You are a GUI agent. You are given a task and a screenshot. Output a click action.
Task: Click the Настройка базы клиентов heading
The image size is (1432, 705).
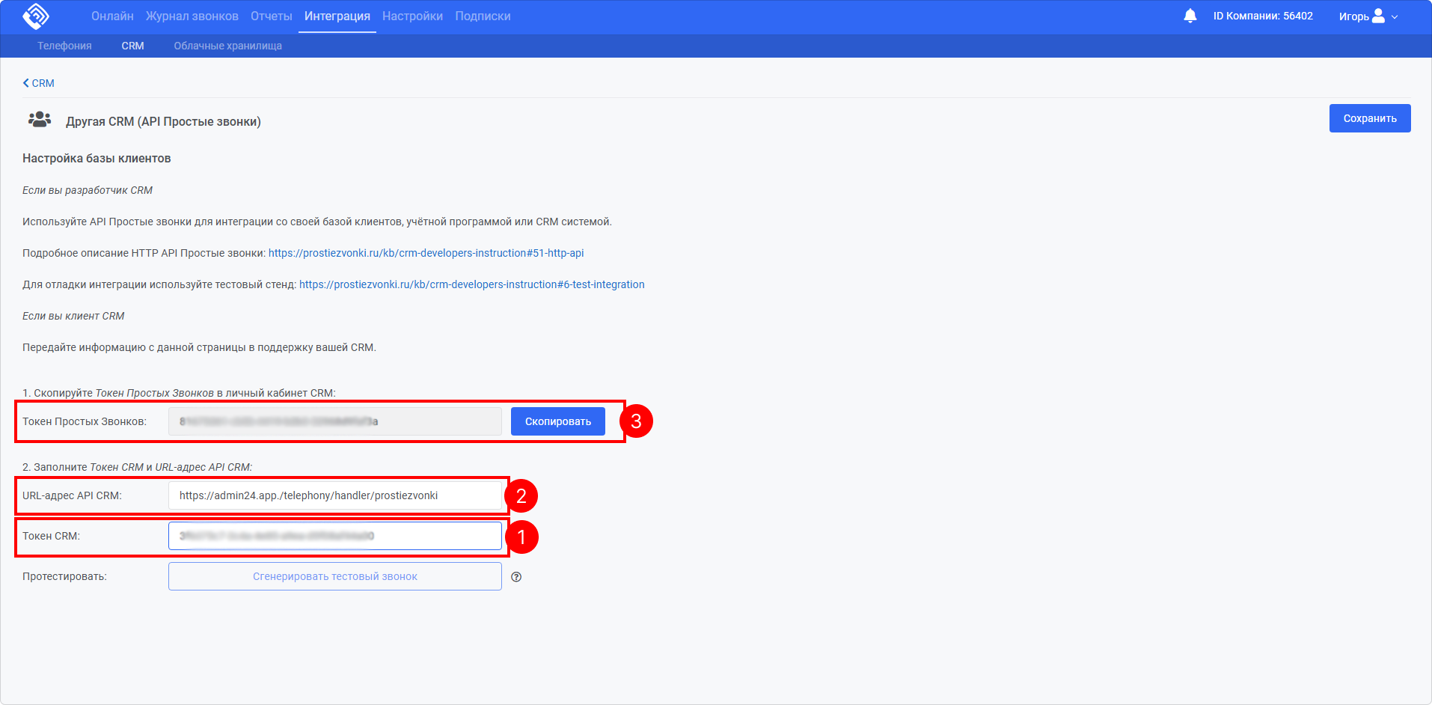pos(97,158)
